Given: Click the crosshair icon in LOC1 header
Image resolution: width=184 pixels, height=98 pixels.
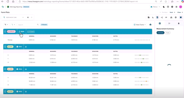Looking at the screenshot, I should [x=26, y=47].
